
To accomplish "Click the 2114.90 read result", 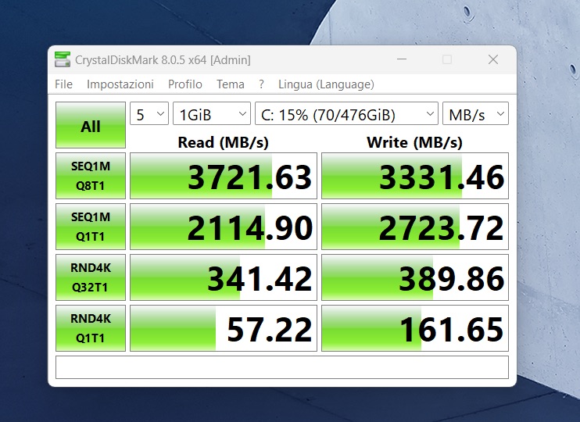I will tap(224, 227).
